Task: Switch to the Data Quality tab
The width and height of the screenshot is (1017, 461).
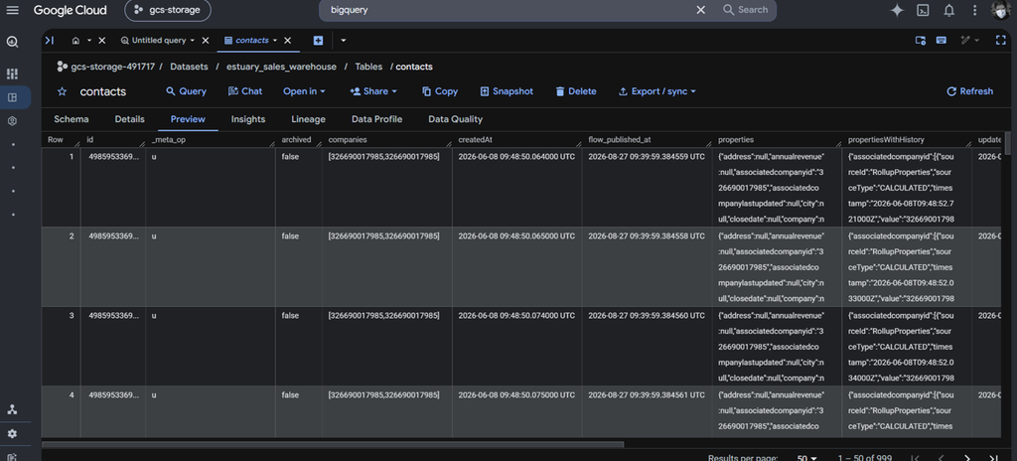Action: [455, 119]
